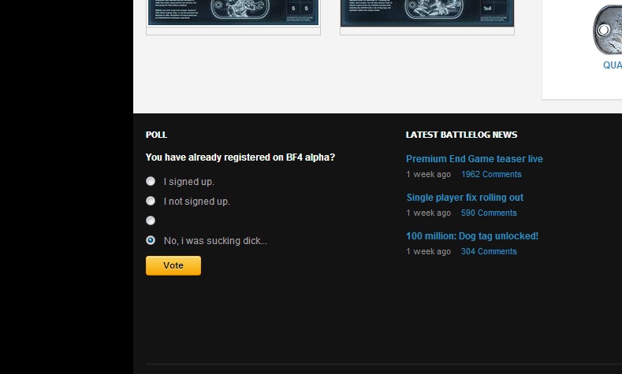Click the middle blueprint image thumbnail
Screen dimensions: 622x374
tap(426, 13)
